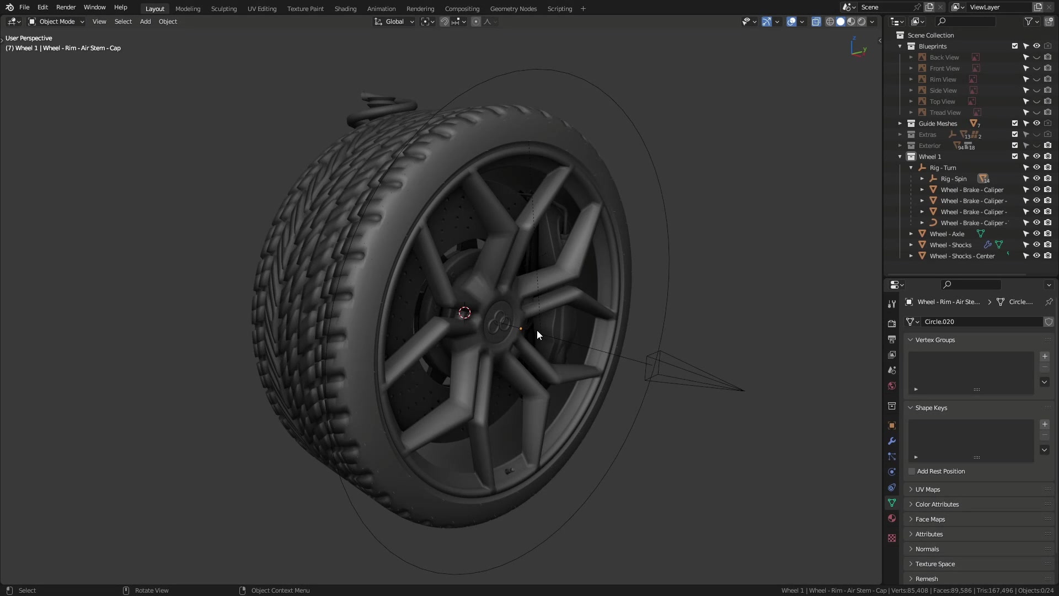The image size is (1059, 596).
Task: Open the Scene properties tab
Action: 892,370
